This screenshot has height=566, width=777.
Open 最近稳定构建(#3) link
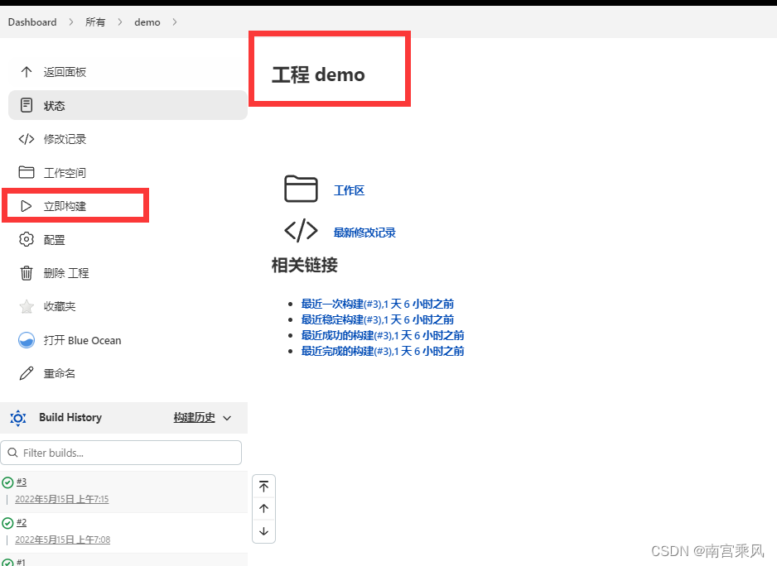(x=378, y=320)
